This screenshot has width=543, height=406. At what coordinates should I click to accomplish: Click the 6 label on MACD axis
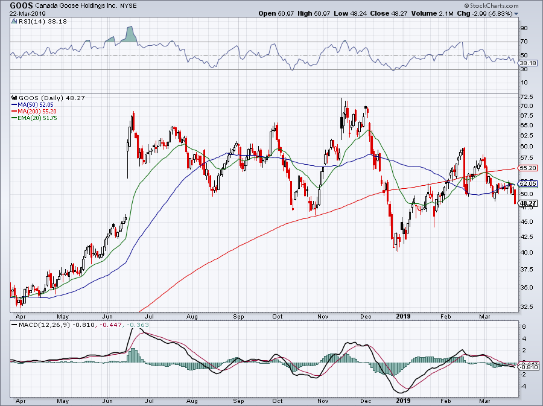[x=524, y=326]
